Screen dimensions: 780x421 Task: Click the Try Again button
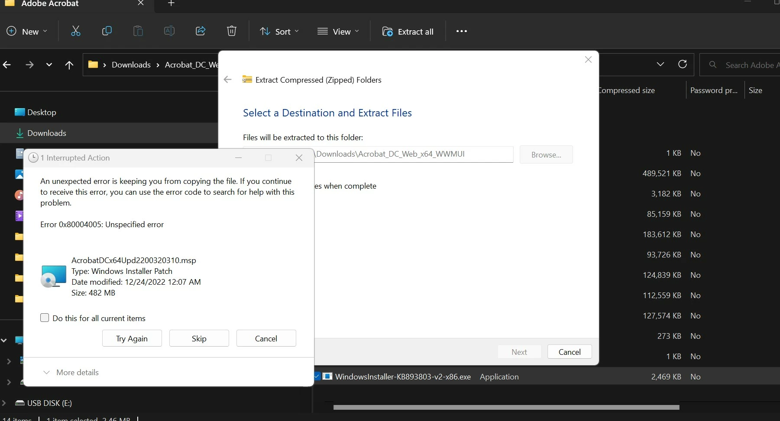[x=132, y=338]
